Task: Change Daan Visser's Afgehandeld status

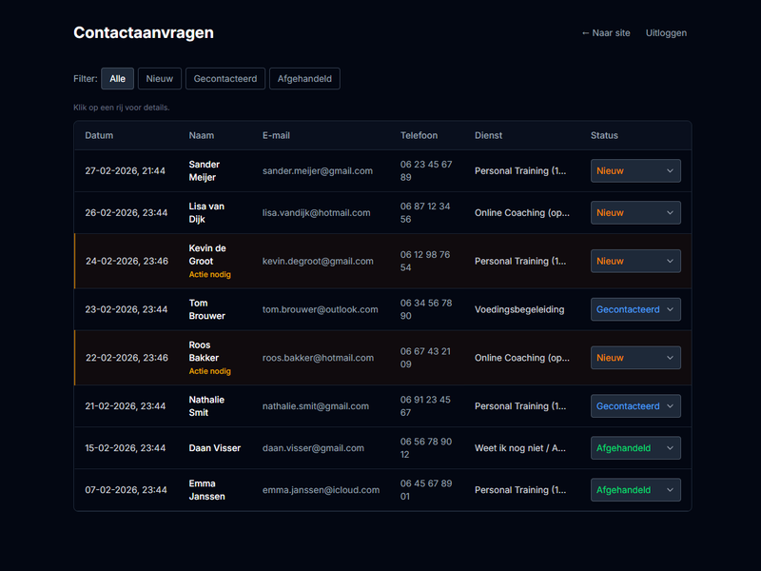Action: [635, 448]
